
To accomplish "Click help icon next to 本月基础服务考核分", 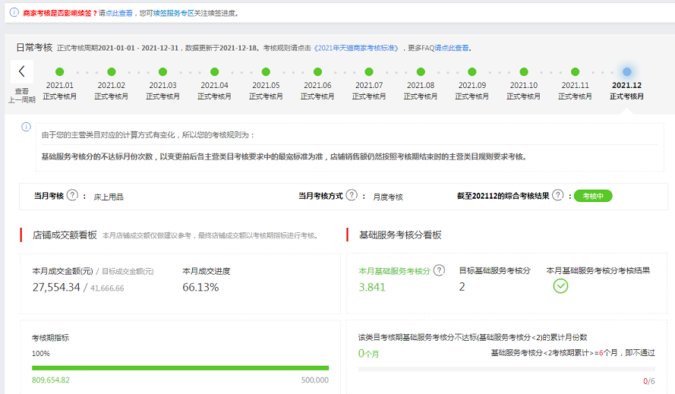I will point(439,270).
